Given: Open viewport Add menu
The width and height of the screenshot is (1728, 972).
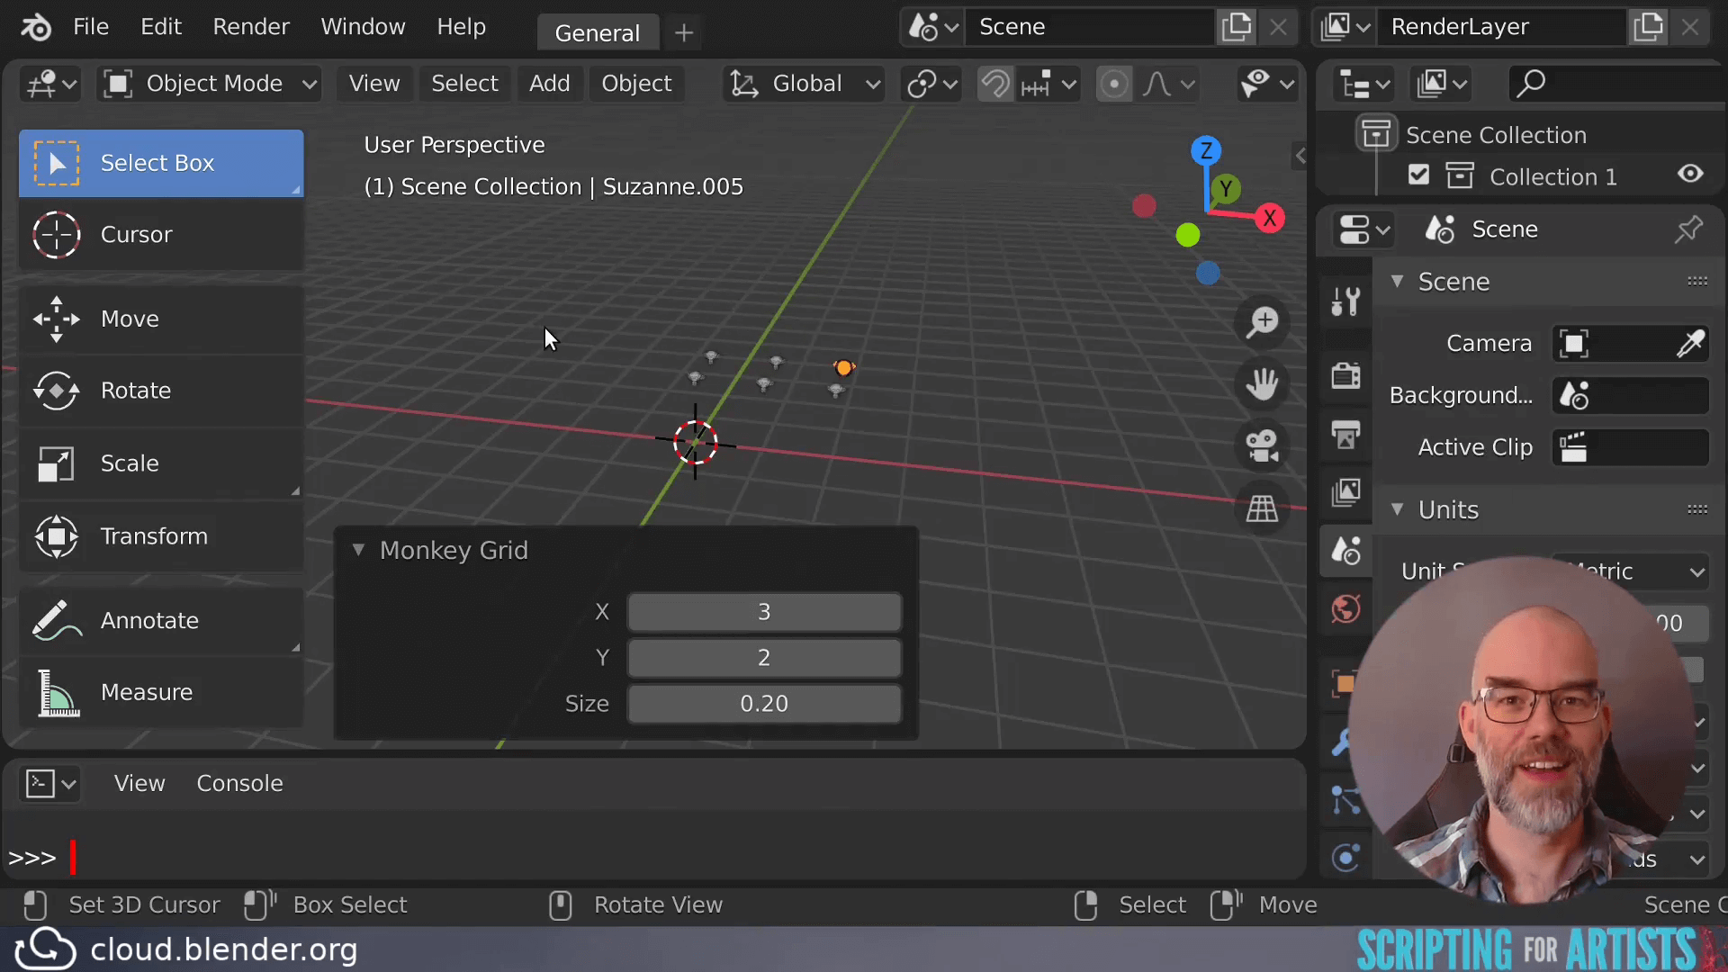Looking at the screenshot, I should pos(549,84).
